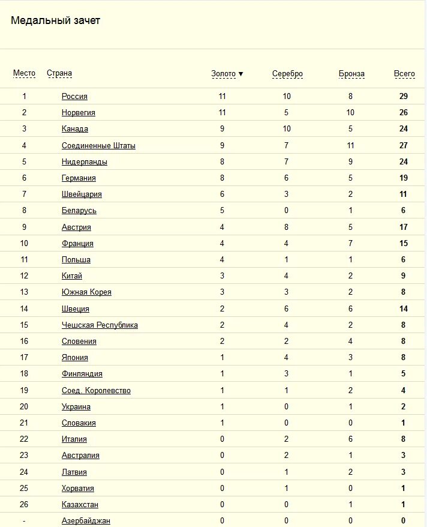The height and width of the screenshot is (527, 427).
Task: Click Россия's total medal count 29
Action: pos(404,97)
